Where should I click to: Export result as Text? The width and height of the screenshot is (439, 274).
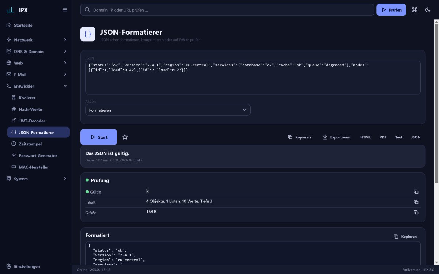[x=399, y=137]
